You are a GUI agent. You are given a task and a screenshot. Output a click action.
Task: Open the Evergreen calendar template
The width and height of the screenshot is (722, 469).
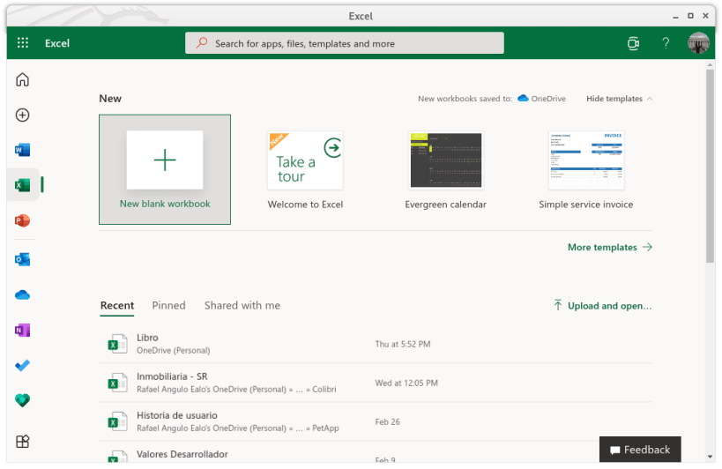pyautogui.click(x=446, y=169)
